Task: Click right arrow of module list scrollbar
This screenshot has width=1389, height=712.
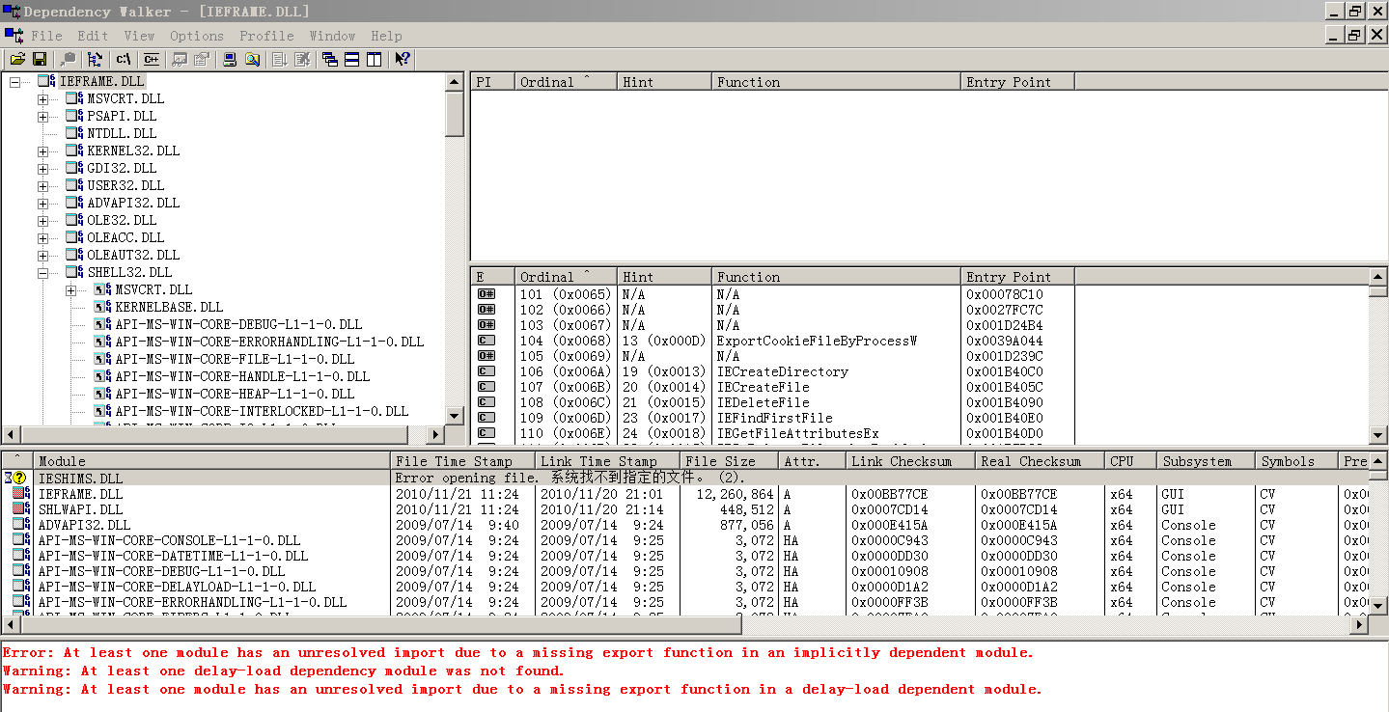Action: [x=1360, y=624]
